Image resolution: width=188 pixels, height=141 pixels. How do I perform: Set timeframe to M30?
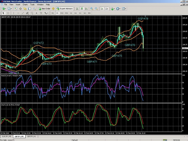[x=66, y=13]
